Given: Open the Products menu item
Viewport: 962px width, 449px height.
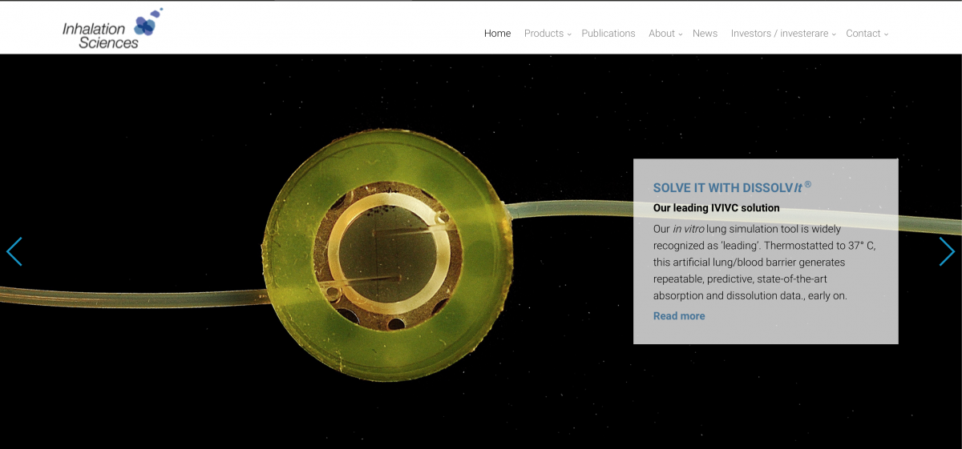Looking at the screenshot, I should coord(544,34).
